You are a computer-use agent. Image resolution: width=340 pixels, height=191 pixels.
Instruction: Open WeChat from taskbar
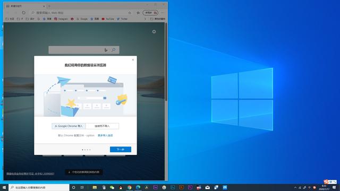tap(112, 187)
